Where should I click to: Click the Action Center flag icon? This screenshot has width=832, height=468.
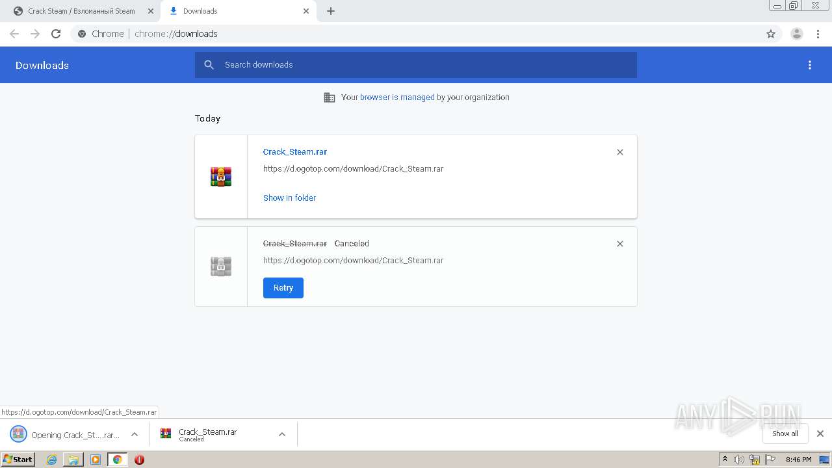click(770, 460)
